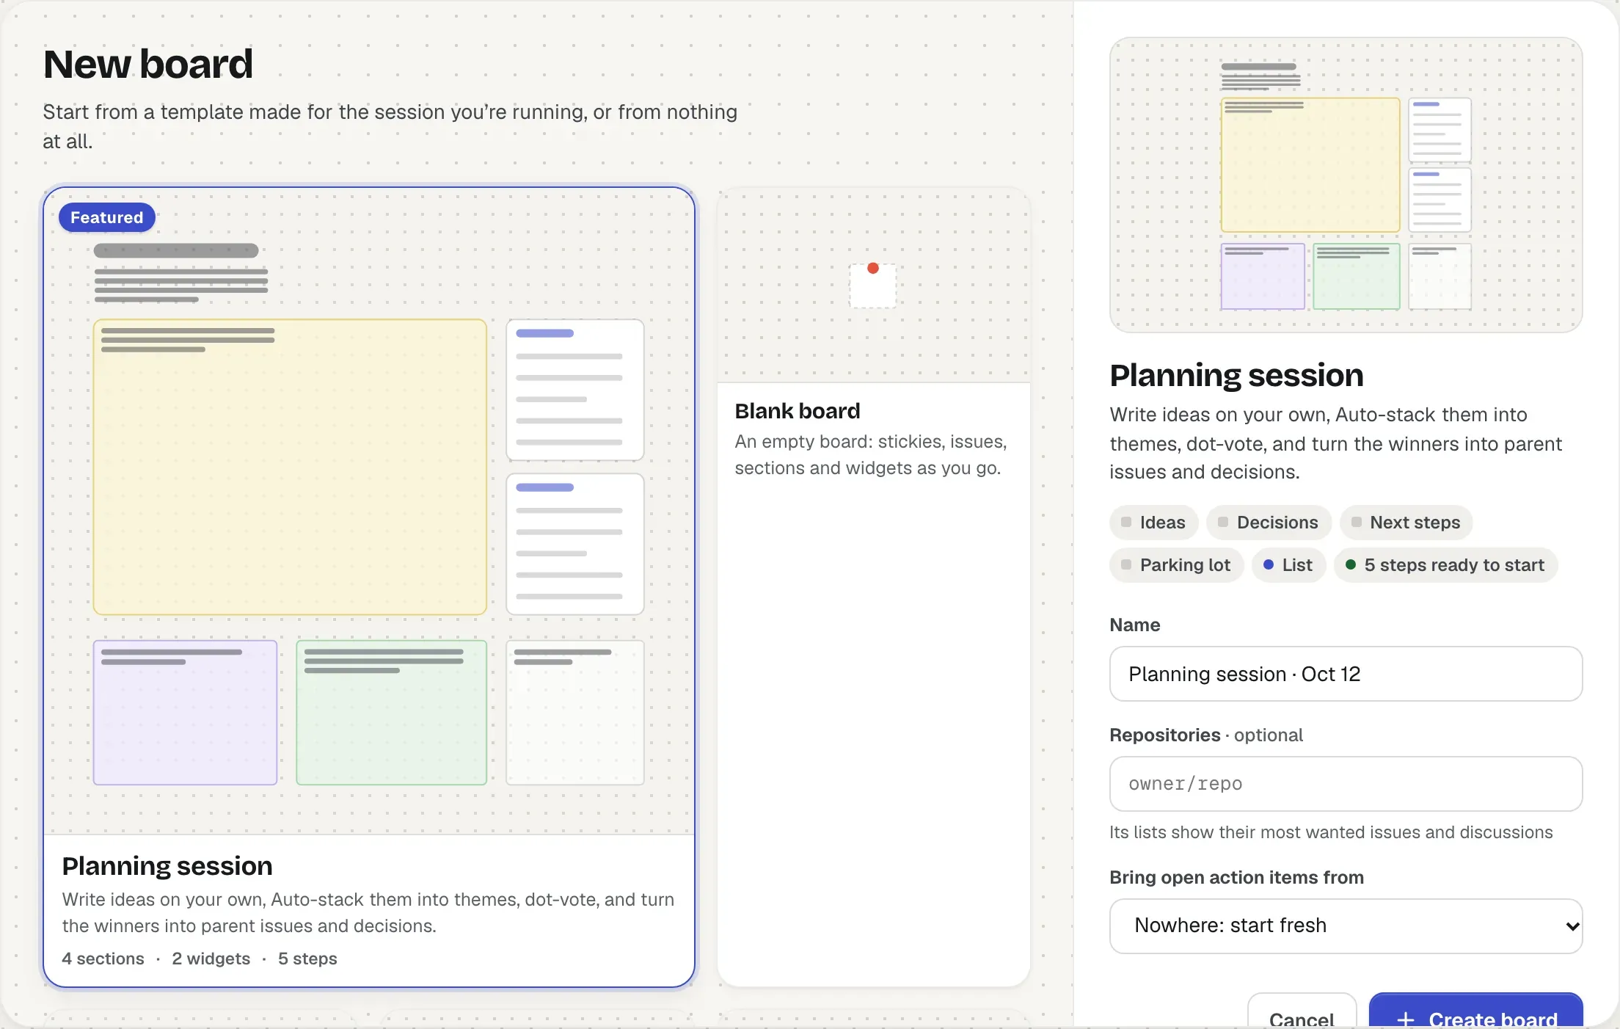Select the Planning session template card

[369, 587]
